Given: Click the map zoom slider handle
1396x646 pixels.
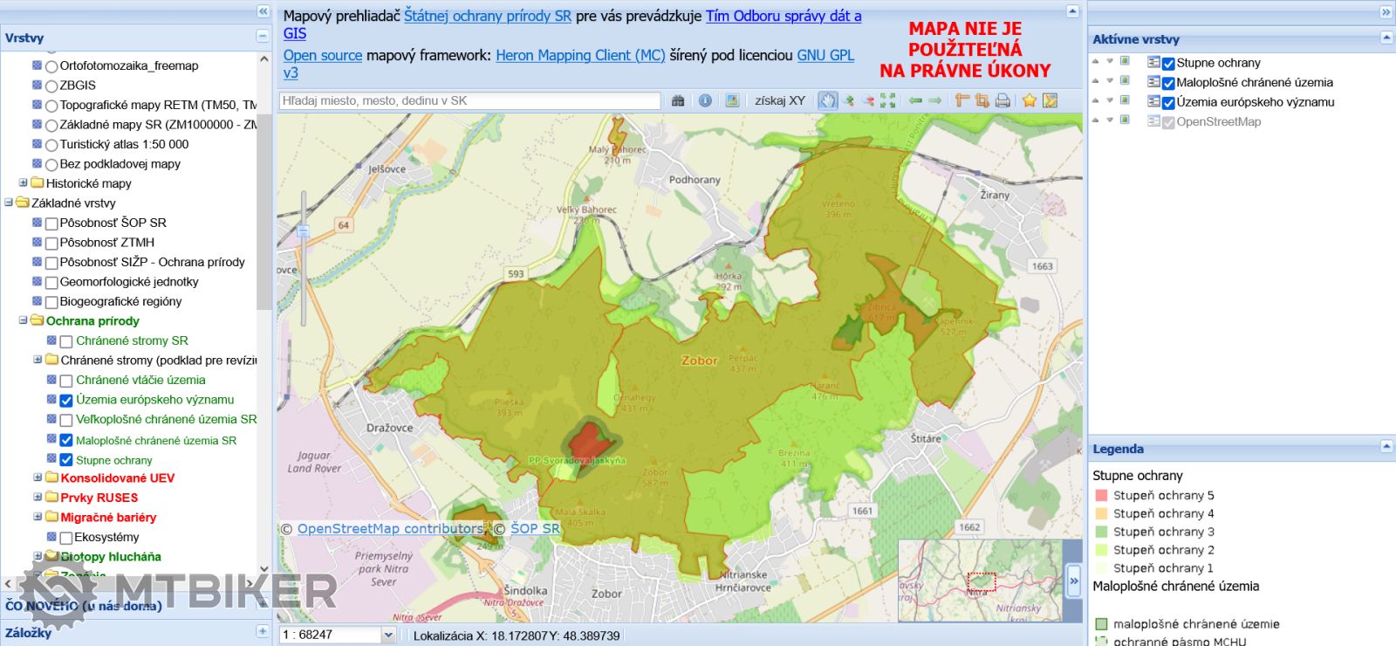Looking at the screenshot, I should tap(303, 231).
